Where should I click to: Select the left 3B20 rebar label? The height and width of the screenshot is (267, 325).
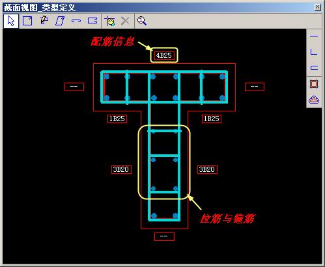coord(121,169)
